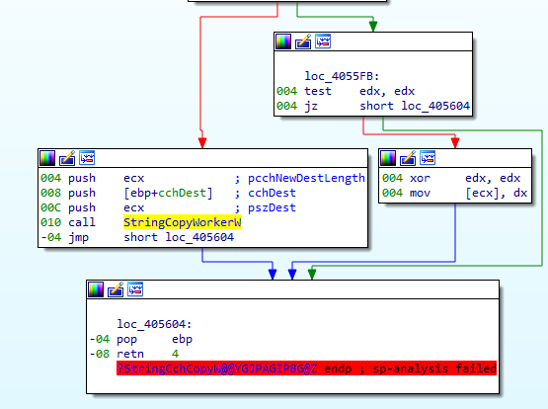Viewport: 548px width, 409px height.
Task: Click group icon on StringCopyWorkerW call node
Action: click(x=87, y=158)
